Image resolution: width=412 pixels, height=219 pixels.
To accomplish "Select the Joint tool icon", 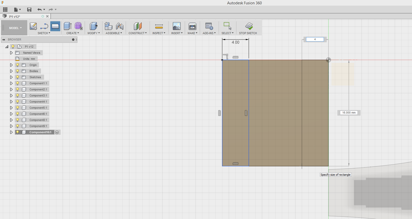I will coord(119,26).
